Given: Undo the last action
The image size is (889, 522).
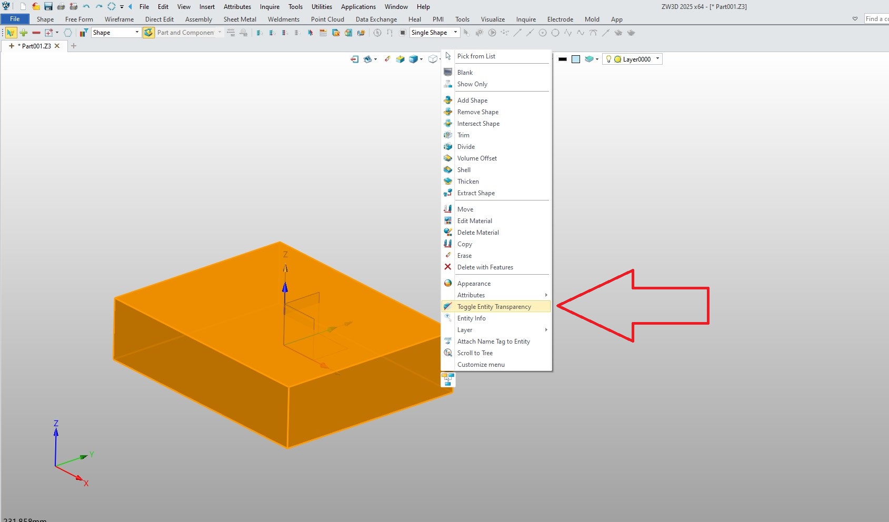Looking at the screenshot, I should coord(86,6).
